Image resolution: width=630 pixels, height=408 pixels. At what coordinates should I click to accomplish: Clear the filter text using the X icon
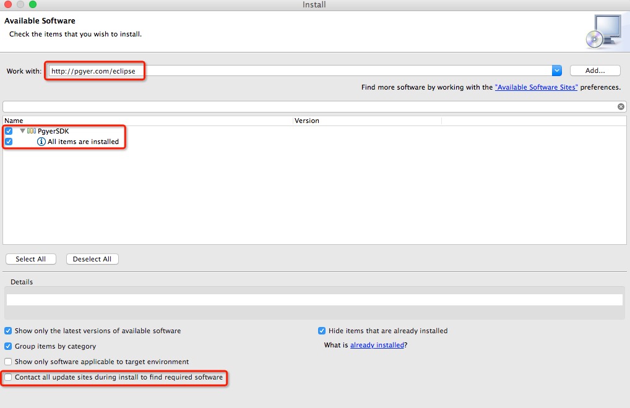pos(621,106)
